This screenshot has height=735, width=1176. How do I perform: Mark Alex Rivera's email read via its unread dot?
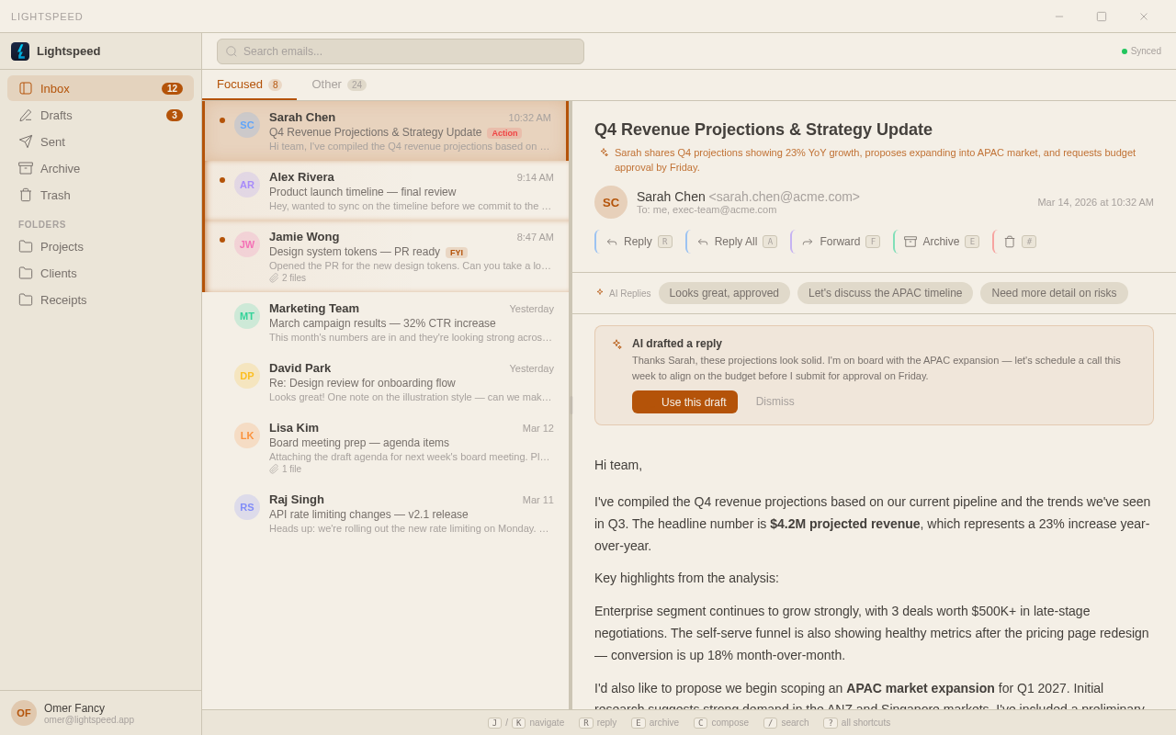pos(221,177)
